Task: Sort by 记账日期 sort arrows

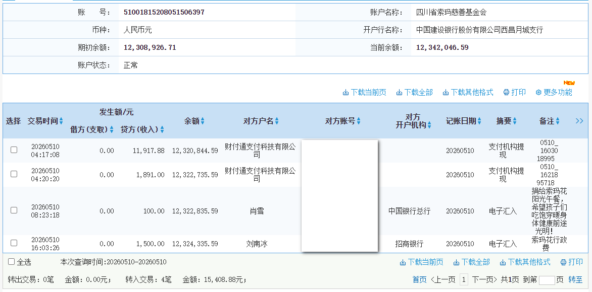Action: point(479,121)
